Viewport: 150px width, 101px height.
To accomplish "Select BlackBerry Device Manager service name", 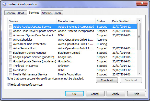I will pos(30,53).
